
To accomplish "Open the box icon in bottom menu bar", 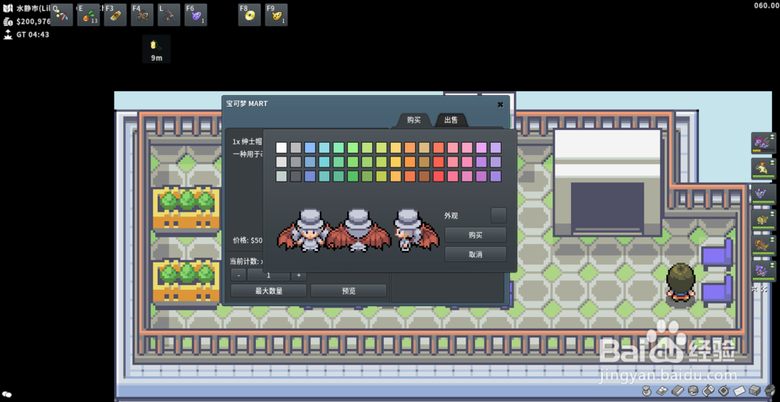I will click(x=755, y=390).
